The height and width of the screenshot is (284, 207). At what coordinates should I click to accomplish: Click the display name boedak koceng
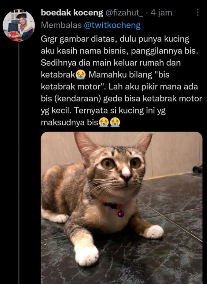point(72,13)
